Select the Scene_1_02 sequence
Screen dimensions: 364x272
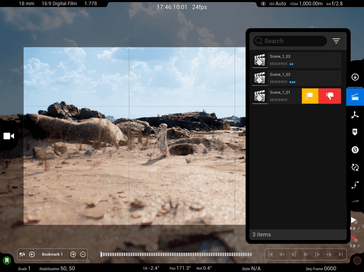[x=296, y=78]
